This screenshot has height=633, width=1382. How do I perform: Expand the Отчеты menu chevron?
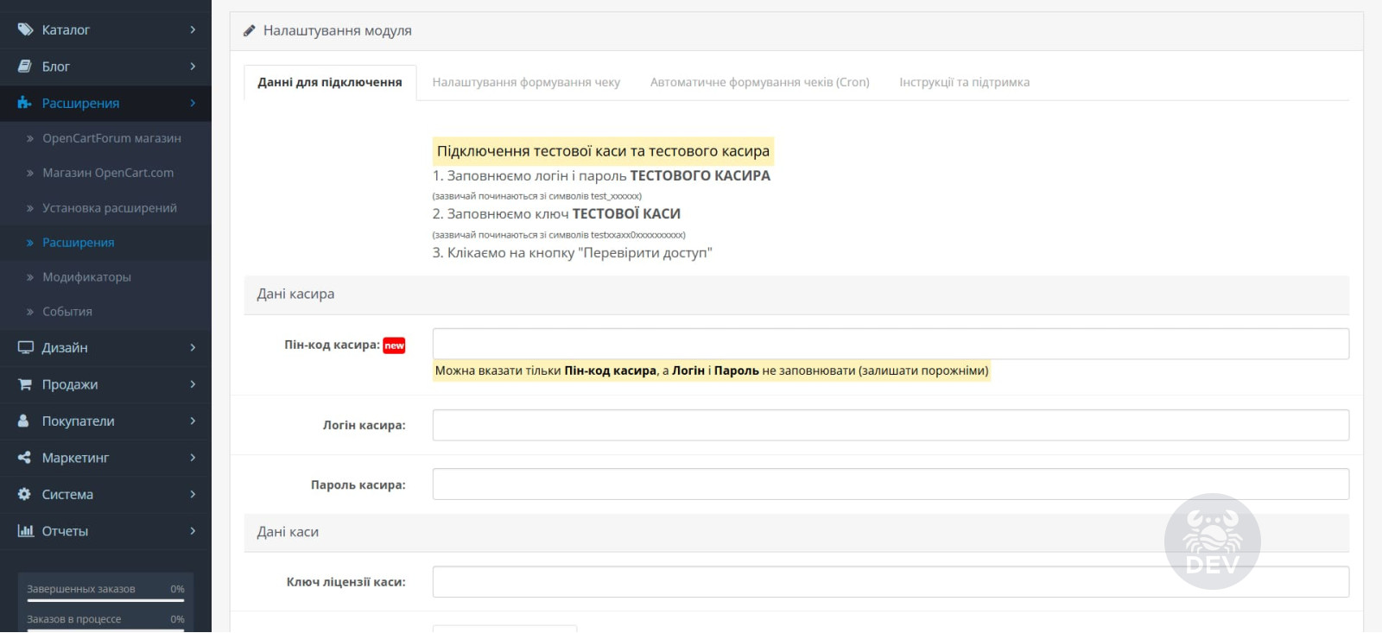point(193,531)
